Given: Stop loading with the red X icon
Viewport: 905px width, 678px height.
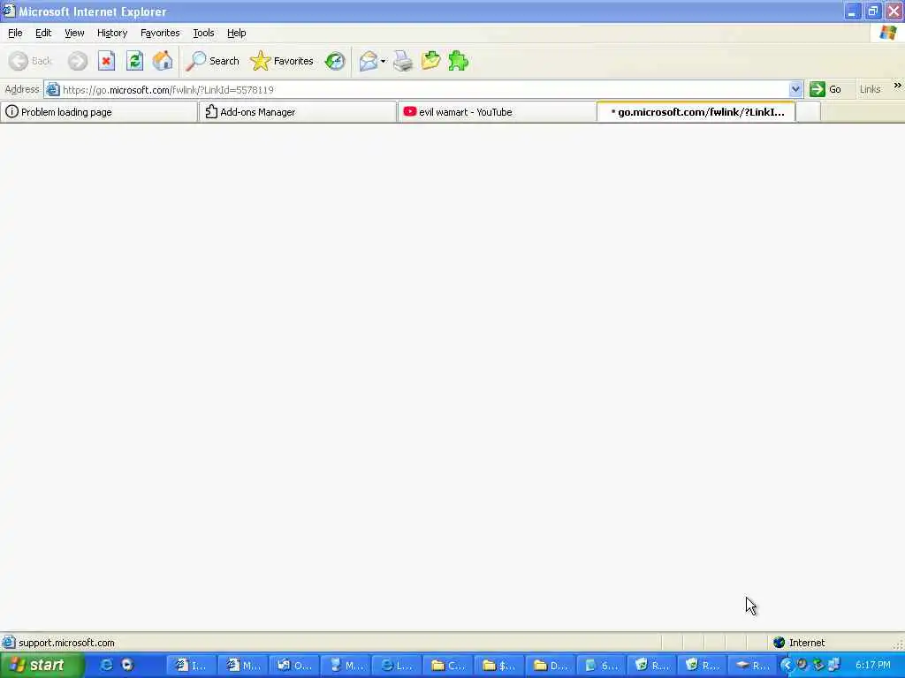Looking at the screenshot, I should coord(106,61).
